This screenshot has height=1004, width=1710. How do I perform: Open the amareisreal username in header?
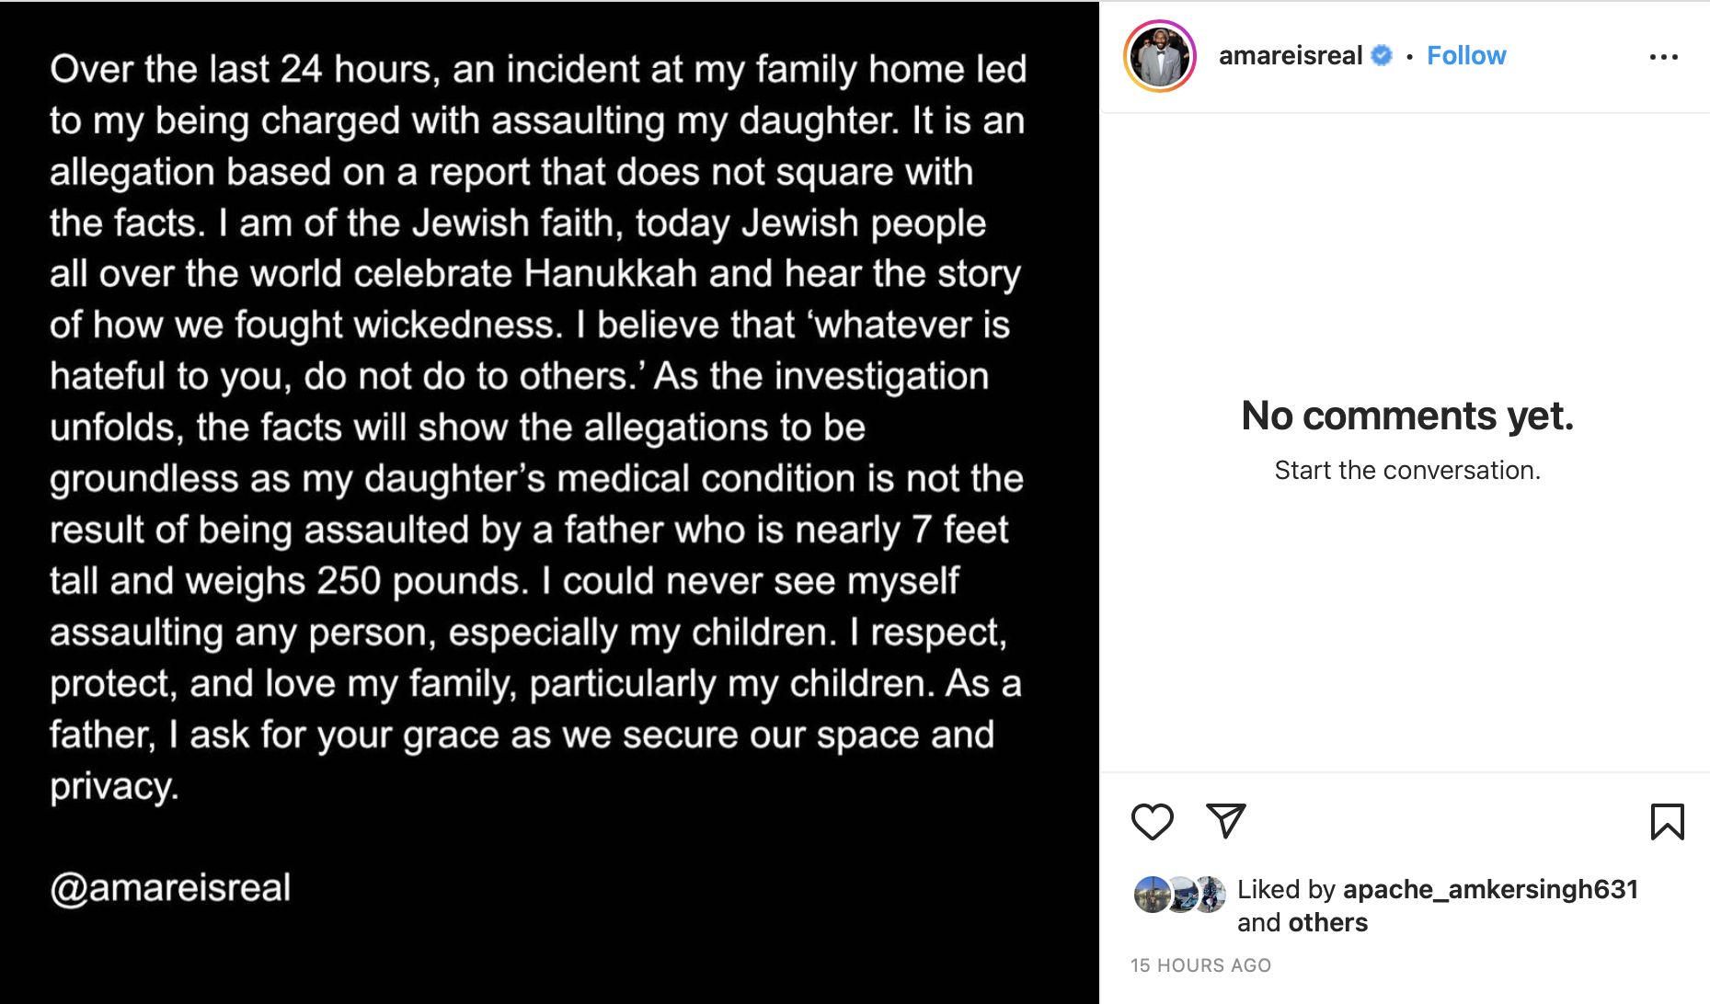1291,56
